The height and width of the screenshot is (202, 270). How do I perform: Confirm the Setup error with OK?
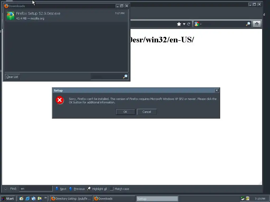click(125, 112)
